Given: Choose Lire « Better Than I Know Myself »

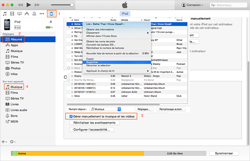Looking at the screenshot, I should 117,24.
